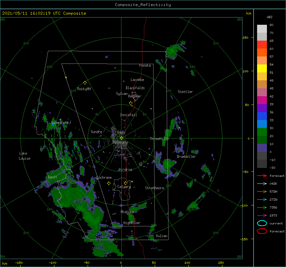286x267 pixels.
Task: Click the light blue swatch in dBZ scale
Action: pos(262,124)
